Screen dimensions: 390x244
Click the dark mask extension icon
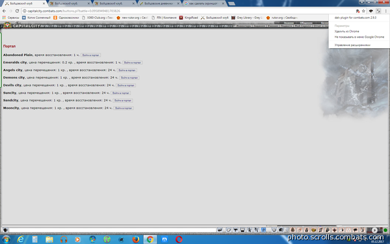[x=371, y=11]
